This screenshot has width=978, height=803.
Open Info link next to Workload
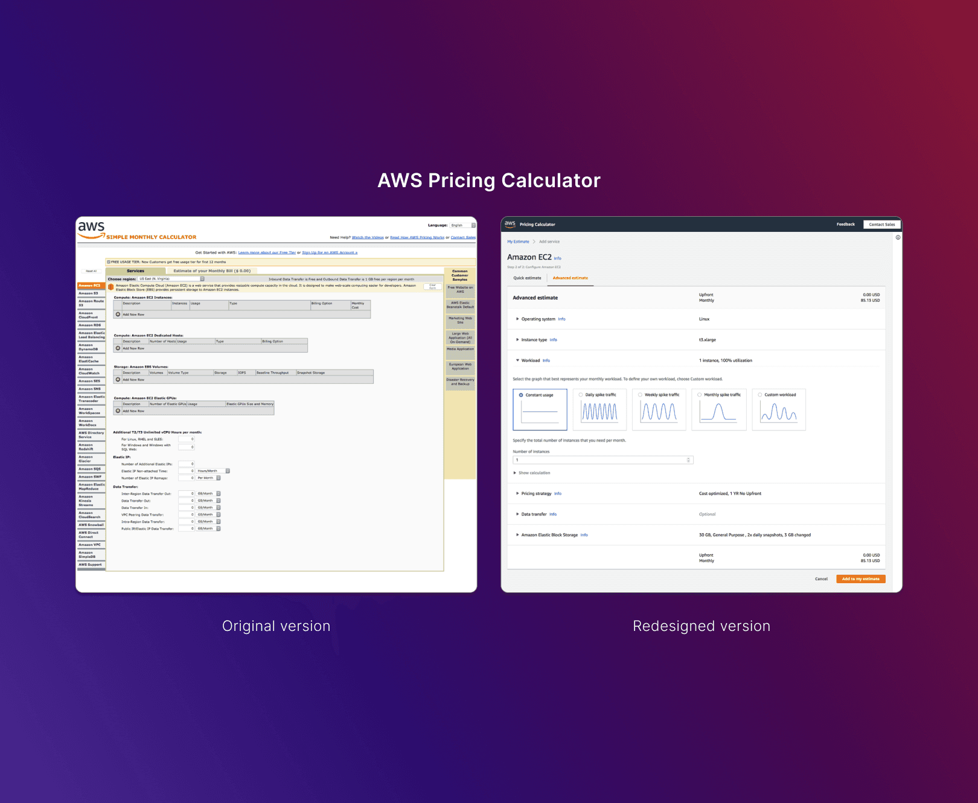[x=546, y=360]
